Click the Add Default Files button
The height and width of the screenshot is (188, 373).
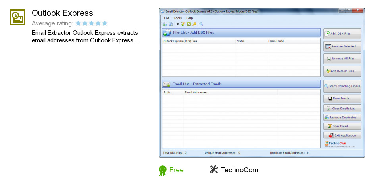[342, 71]
